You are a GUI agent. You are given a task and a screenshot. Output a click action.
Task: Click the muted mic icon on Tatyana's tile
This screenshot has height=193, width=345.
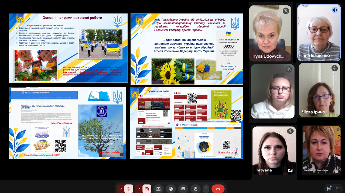point(290,131)
